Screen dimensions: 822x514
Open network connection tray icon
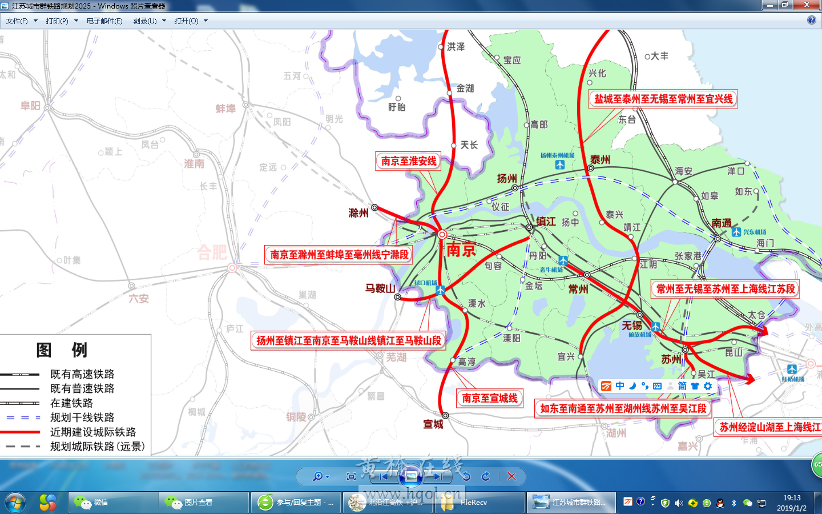click(x=761, y=503)
